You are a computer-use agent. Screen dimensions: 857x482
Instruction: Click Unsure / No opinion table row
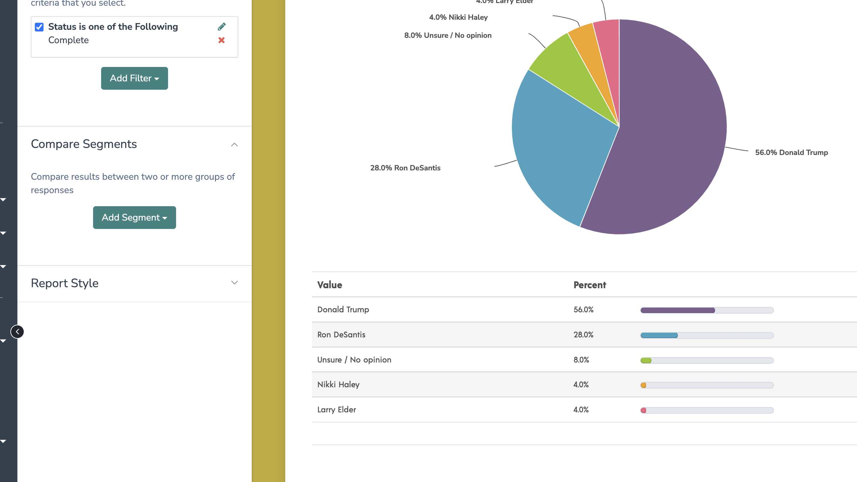(x=585, y=360)
